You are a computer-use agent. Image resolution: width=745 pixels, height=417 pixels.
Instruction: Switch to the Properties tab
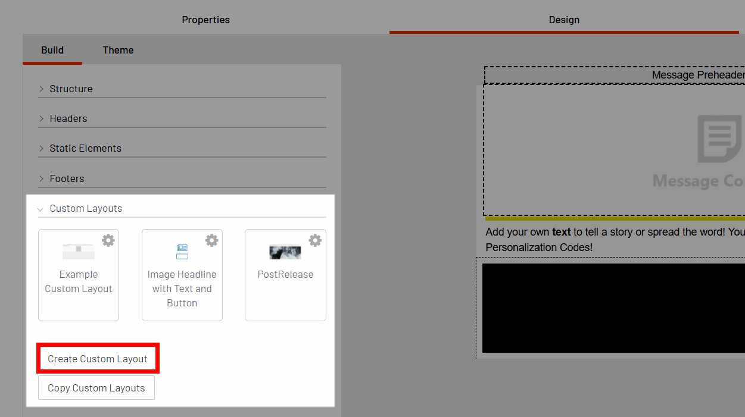click(205, 20)
